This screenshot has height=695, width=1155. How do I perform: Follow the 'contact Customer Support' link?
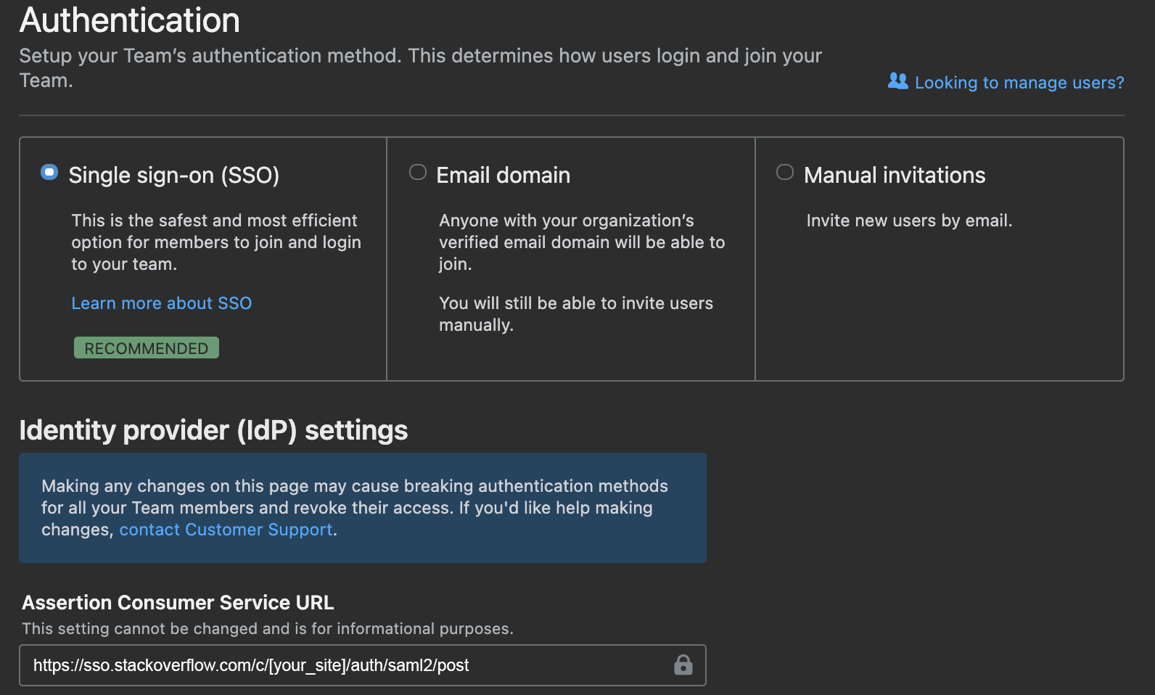click(226, 530)
